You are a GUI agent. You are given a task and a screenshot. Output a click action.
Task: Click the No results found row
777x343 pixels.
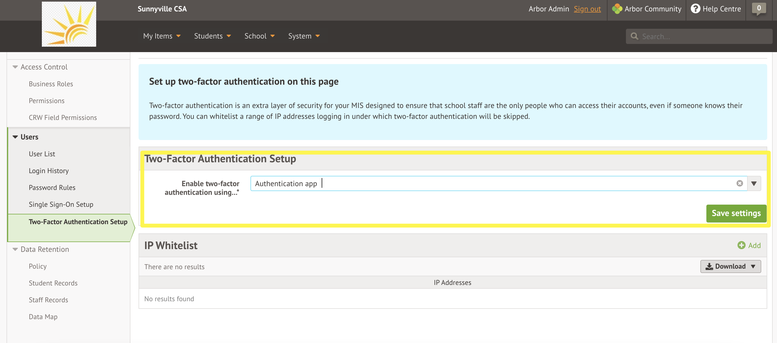click(453, 299)
